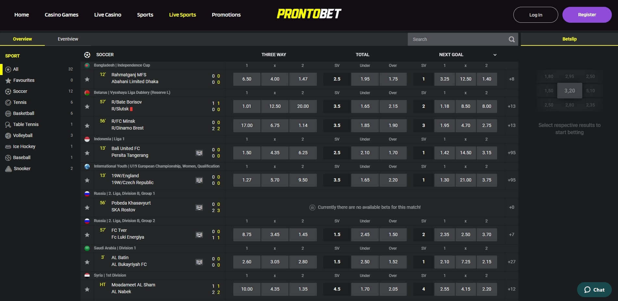The image size is (618, 301).
Task: Select the Soccer sport filter
Action: pos(20,91)
